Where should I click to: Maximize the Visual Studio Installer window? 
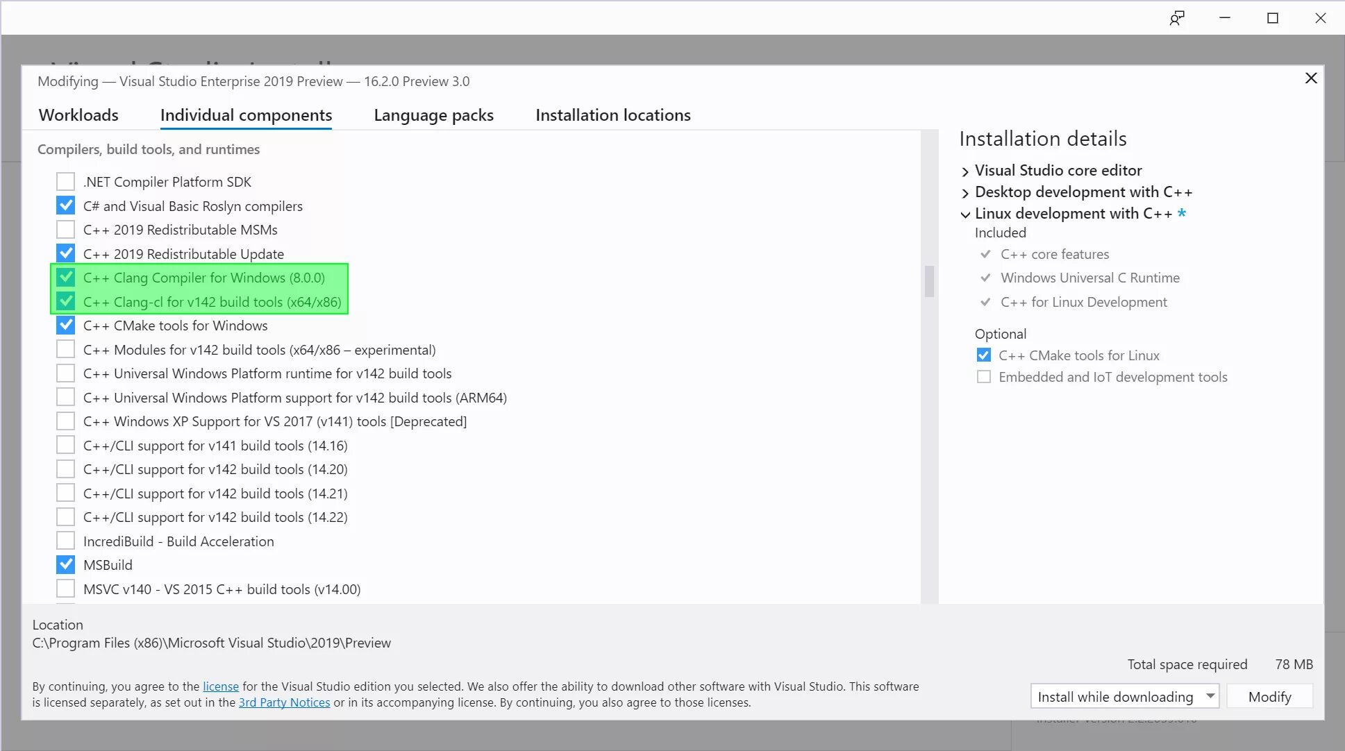point(1273,18)
